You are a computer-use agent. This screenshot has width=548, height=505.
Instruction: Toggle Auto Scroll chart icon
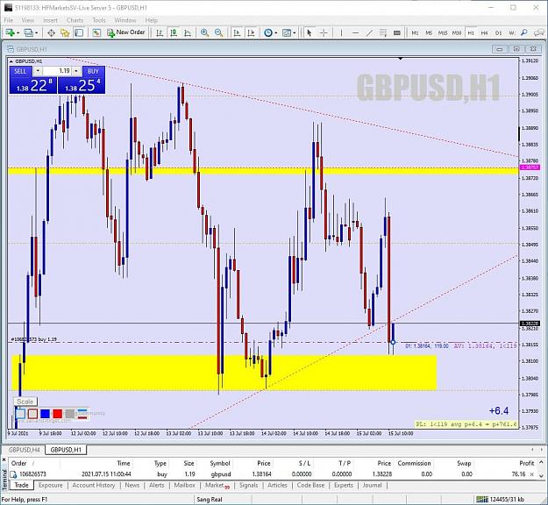237,32
